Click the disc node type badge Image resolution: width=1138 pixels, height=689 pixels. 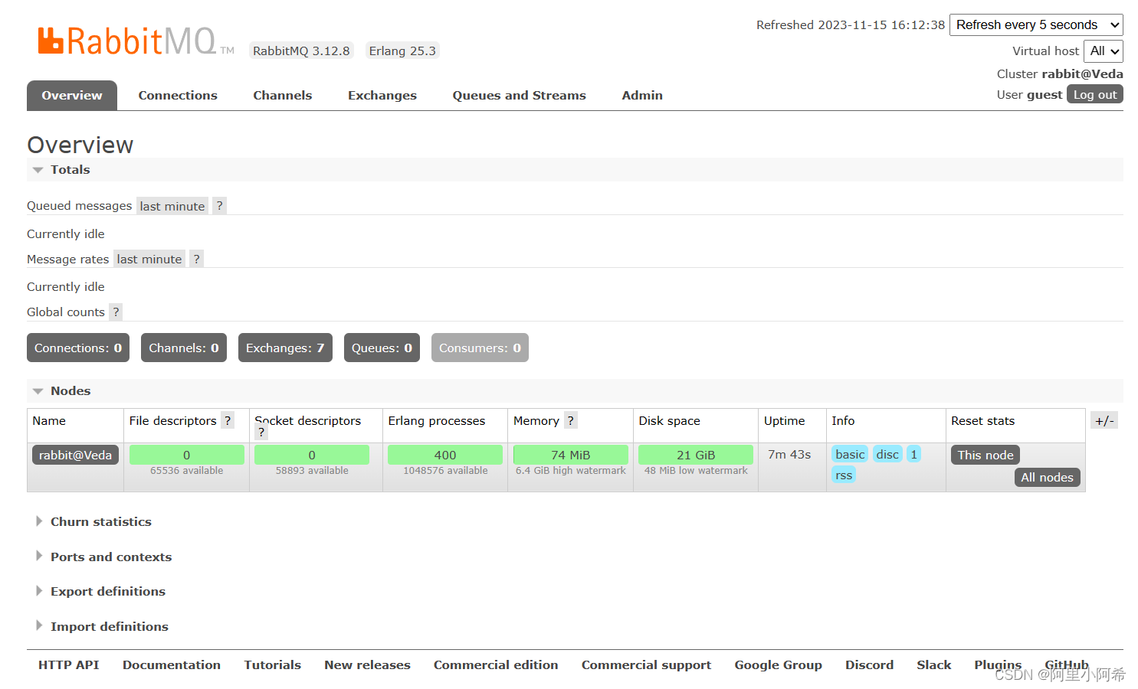[887, 454]
